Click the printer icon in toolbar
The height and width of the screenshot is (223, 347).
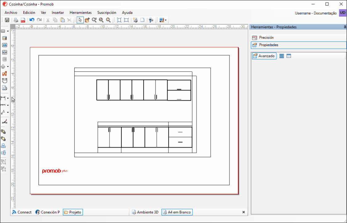coord(16,20)
